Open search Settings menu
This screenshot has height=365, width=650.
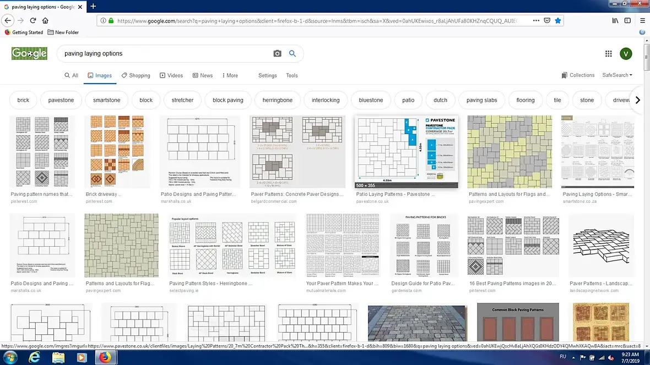coord(267,75)
